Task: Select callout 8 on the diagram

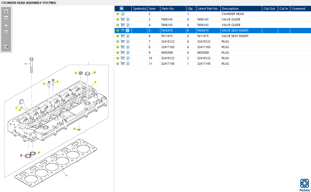Action: 20,110
